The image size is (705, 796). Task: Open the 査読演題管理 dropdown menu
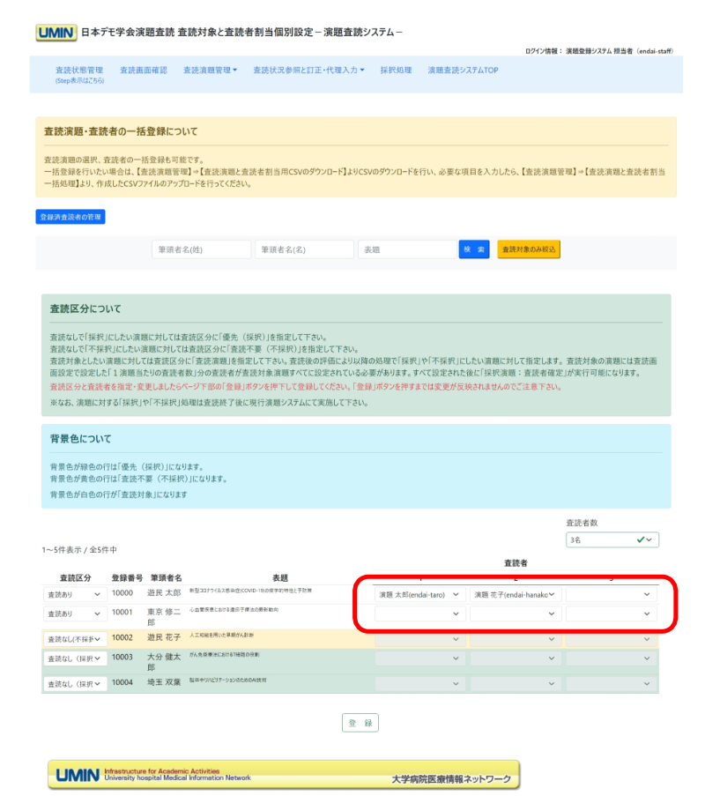pyautogui.click(x=207, y=69)
